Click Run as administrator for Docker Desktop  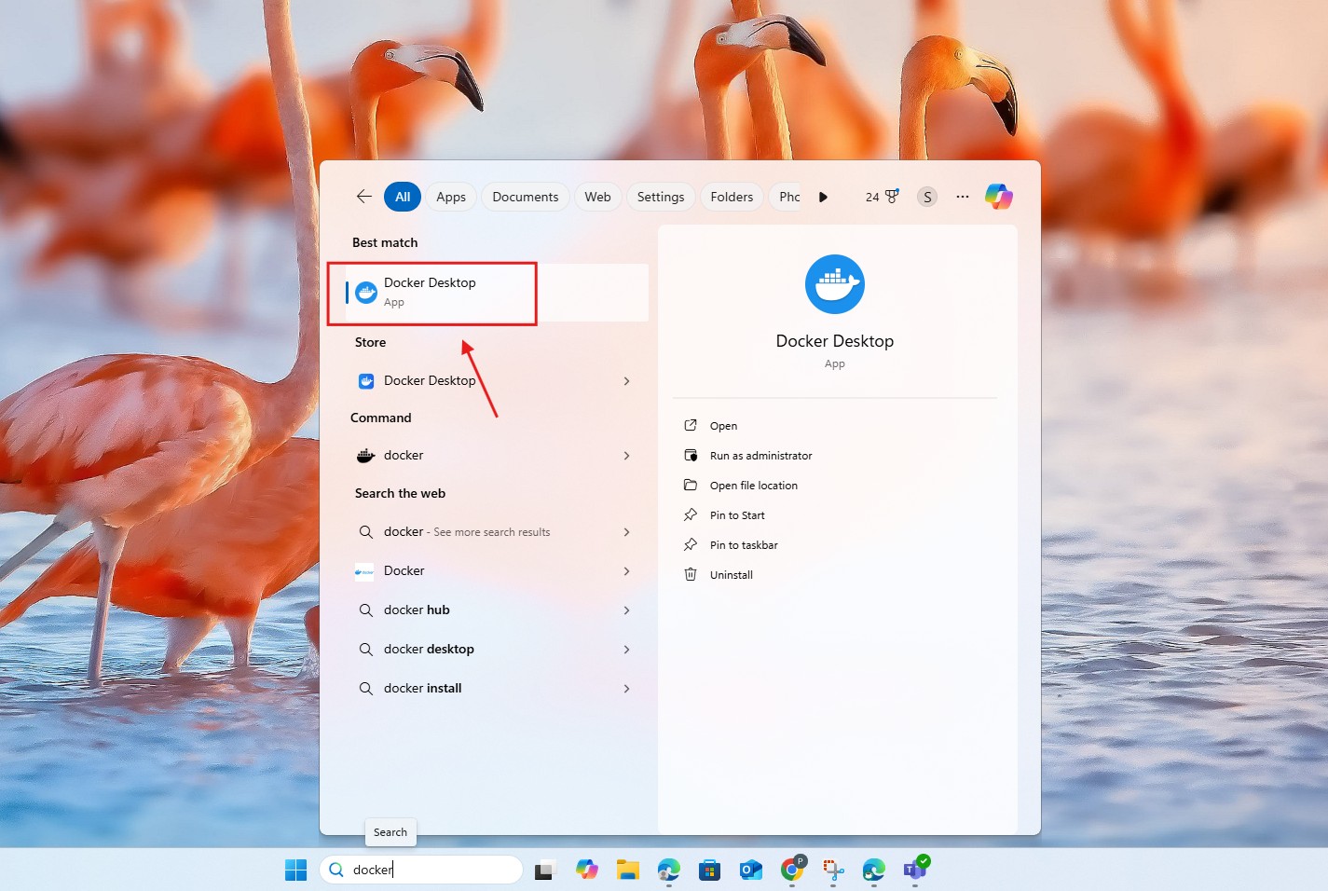(760, 456)
